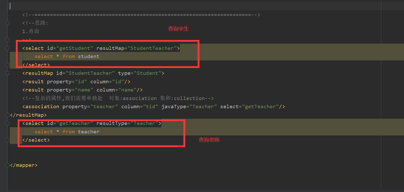The height and width of the screenshot is (192, 404).
Task: Click fold end marker at the first </select>
Action: (x=7, y=65)
